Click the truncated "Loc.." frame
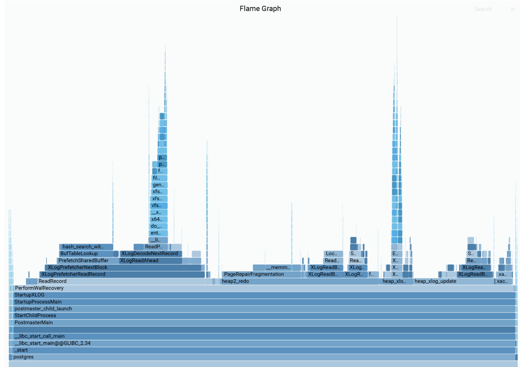This screenshot has height=367, width=520. pyautogui.click(x=333, y=254)
